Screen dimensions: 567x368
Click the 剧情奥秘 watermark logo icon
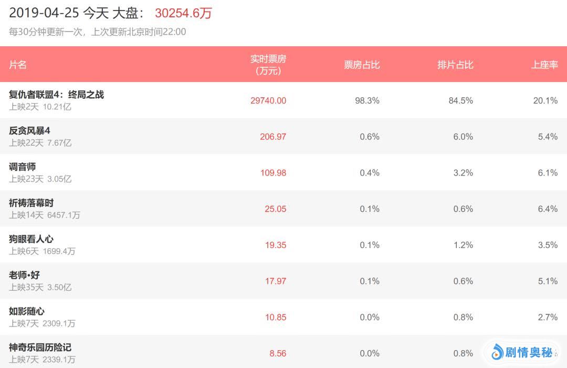[497, 352]
